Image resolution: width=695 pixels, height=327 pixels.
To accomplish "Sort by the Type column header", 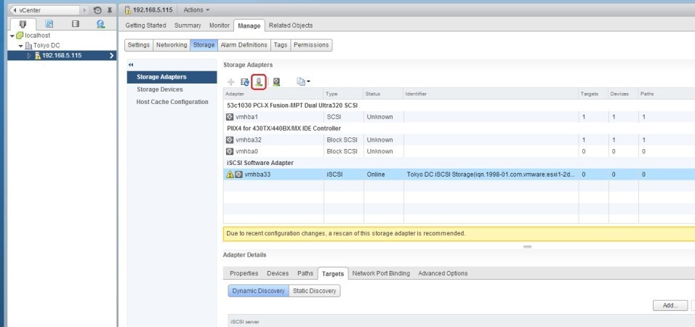I will [x=344, y=94].
